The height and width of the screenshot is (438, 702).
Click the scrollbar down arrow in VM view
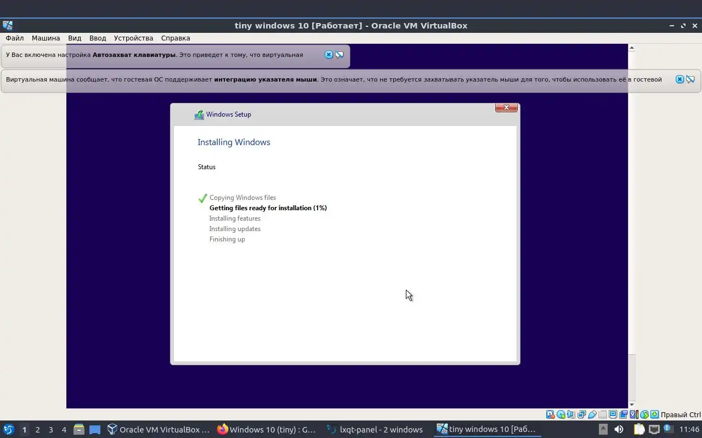631,405
